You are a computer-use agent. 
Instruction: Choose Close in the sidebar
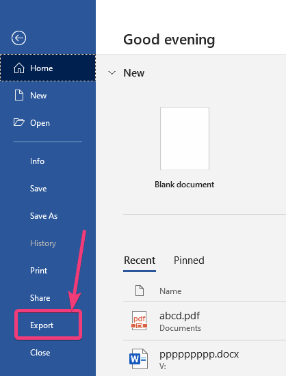click(40, 353)
